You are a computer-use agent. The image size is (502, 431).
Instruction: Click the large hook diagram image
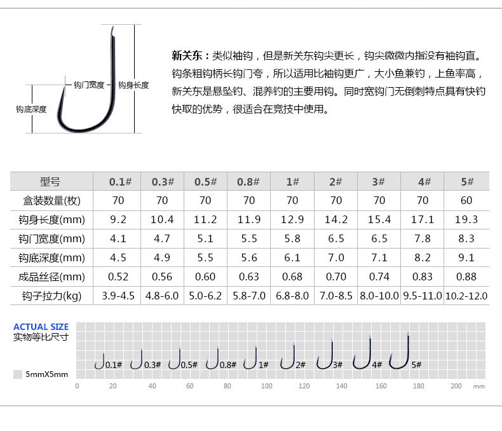click(x=86, y=79)
